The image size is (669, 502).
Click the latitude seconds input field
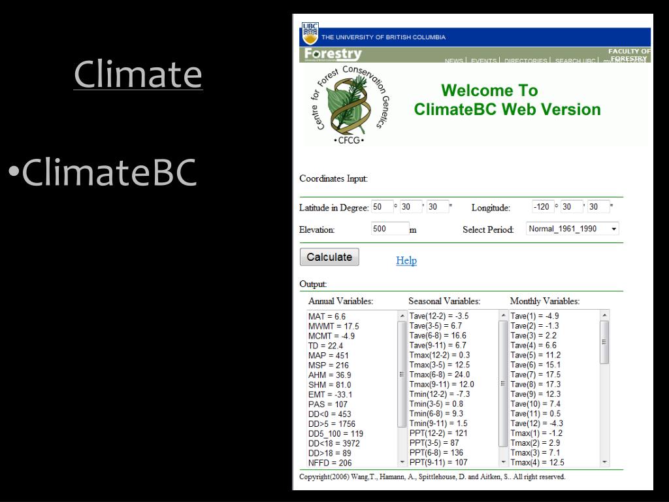point(438,207)
